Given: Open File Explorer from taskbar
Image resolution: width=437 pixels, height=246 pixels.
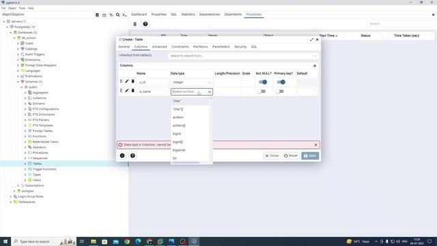Looking at the screenshot, I should 94,241.
